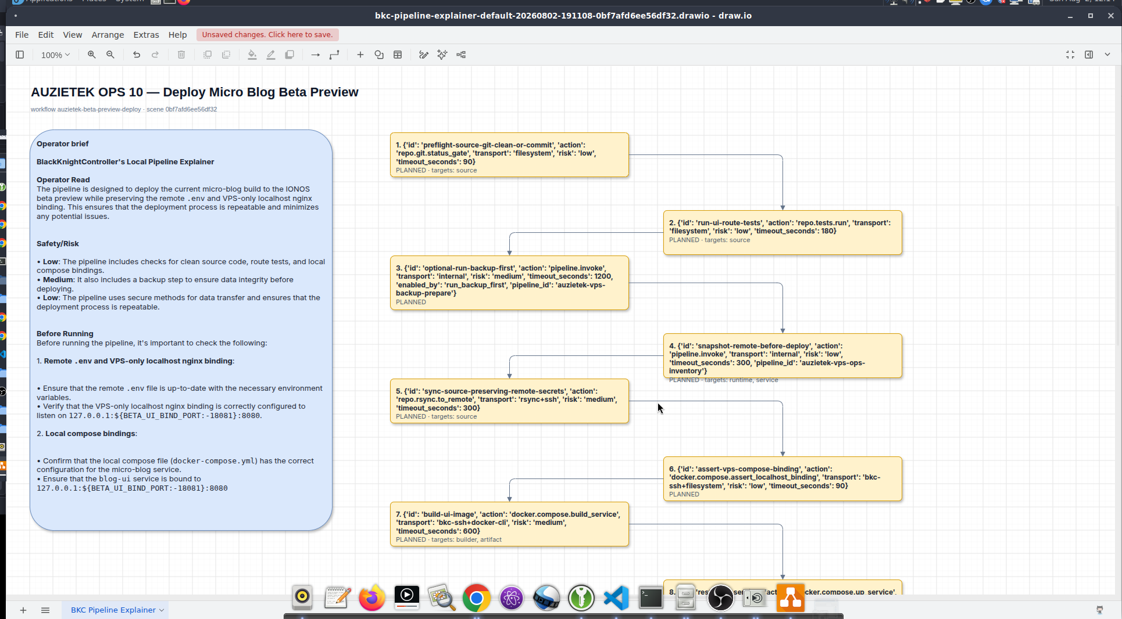Open the image viewer magnifier dock icon
The width and height of the screenshot is (1122, 619).
pos(442,598)
